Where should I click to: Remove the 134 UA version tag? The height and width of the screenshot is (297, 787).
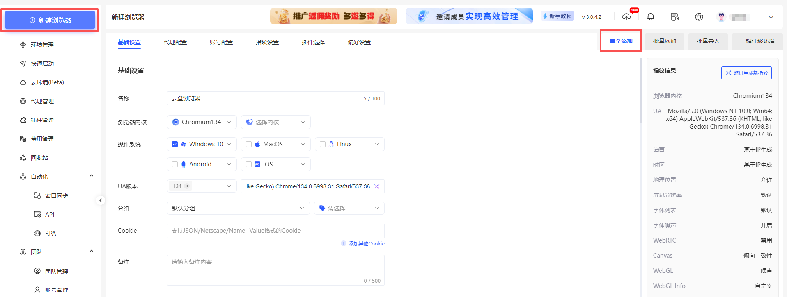pos(187,186)
